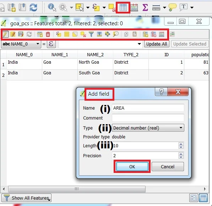
Task: Click New field icon in table toolbar
Action: pyautogui.click(x=145, y=34)
